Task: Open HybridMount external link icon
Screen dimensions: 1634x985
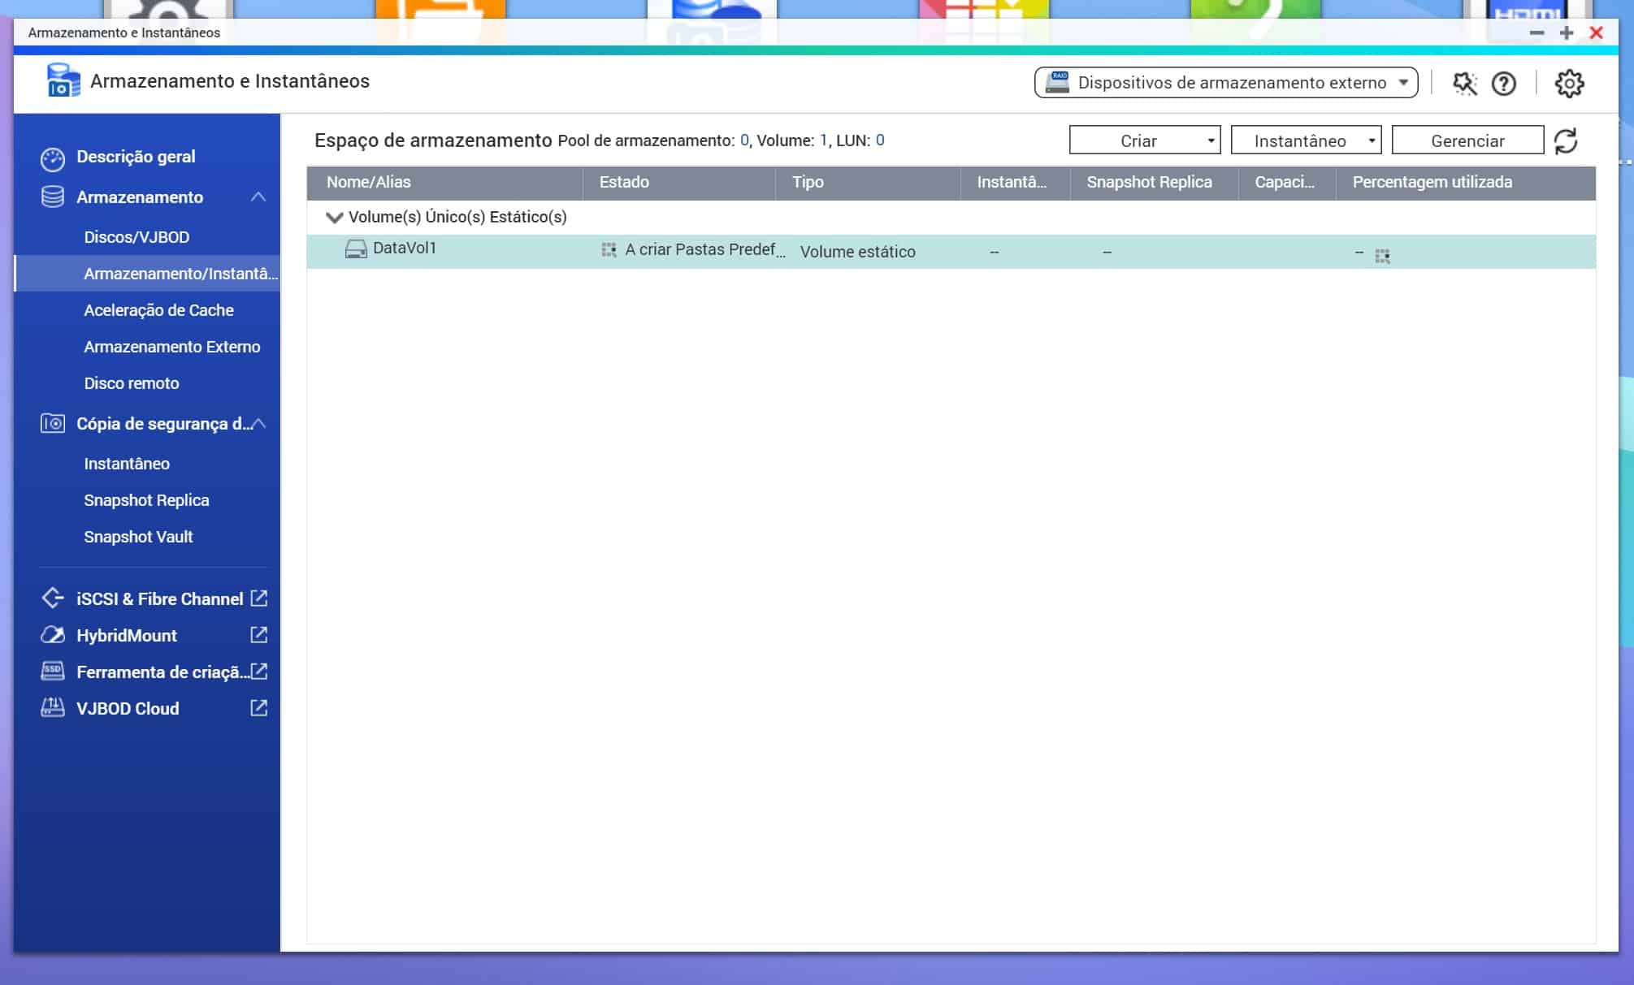Action: click(258, 635)
